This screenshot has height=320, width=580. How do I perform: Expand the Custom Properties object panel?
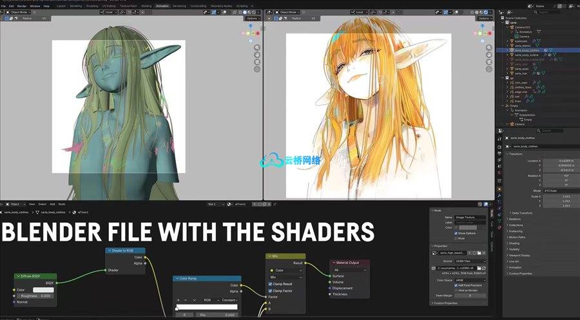click(x=521, y=274)
